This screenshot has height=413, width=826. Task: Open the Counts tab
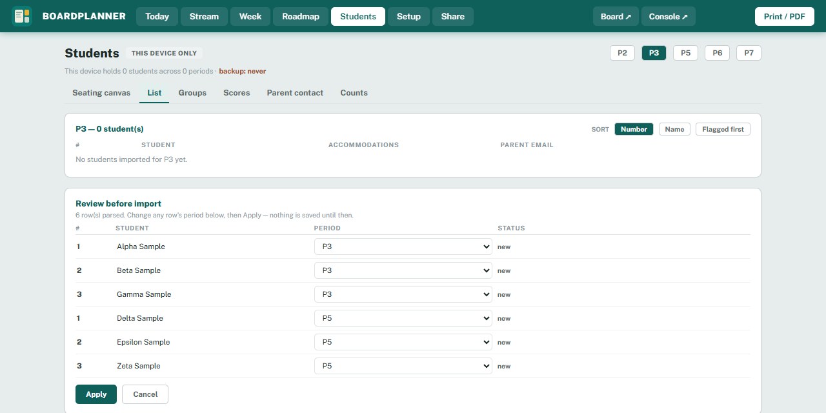[354, 93]
